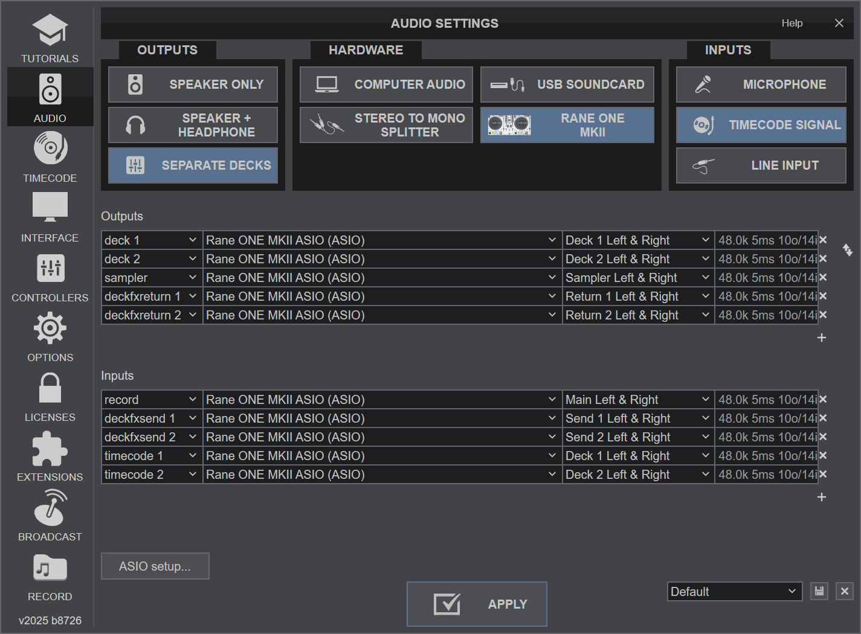Open the Default configuration preset dropdown
The width and height of the screenshot is (861, 634).
click(734, 592)
